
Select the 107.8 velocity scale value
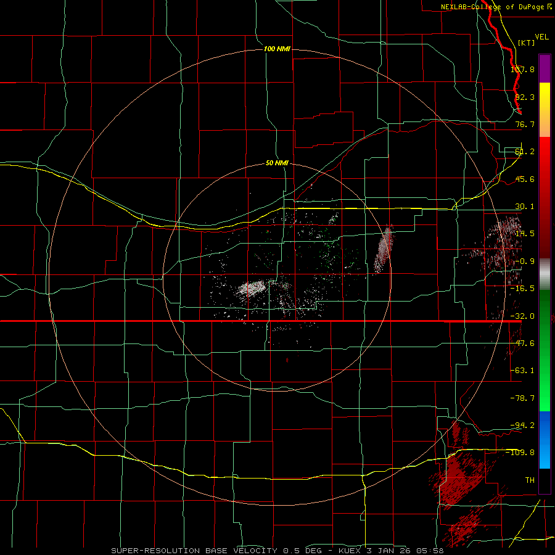[x=523, y=69]
